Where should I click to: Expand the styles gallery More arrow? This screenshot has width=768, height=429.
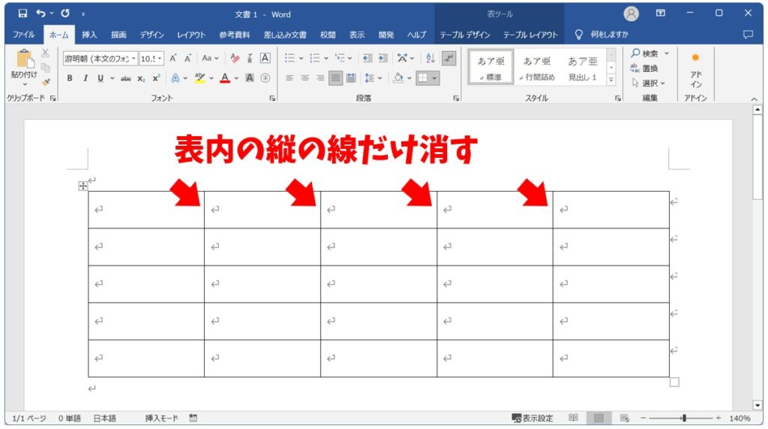(x=611, y=79)
